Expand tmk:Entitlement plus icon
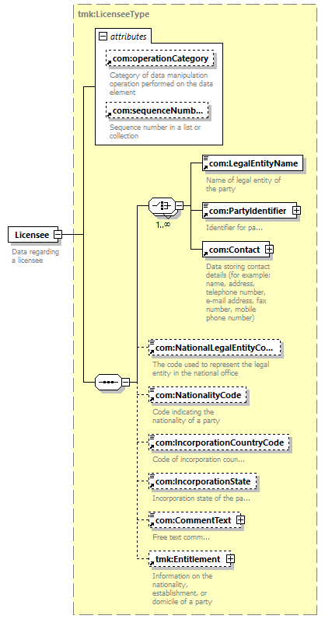The height and width of the screenshot is (619, 325). pyautogui.click(x=230, y=559)
